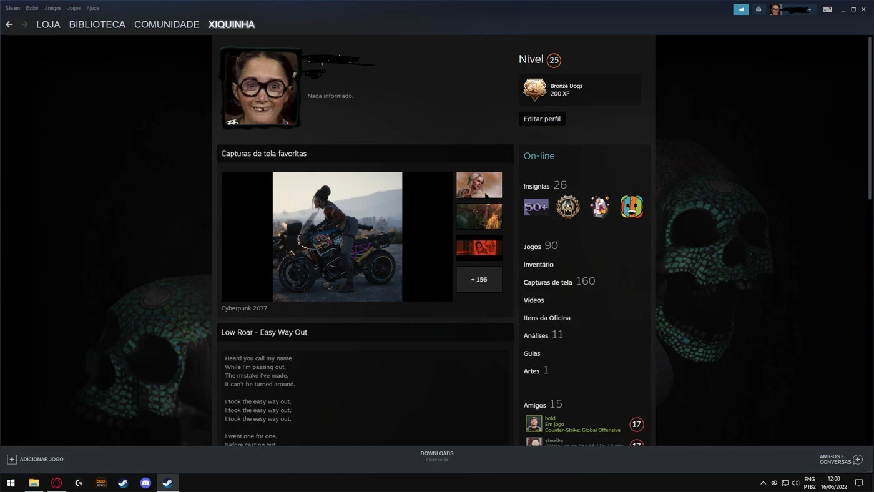Open the Itens da Oficina link
Screen dimensions: 874x492
(x=547, y=318)
